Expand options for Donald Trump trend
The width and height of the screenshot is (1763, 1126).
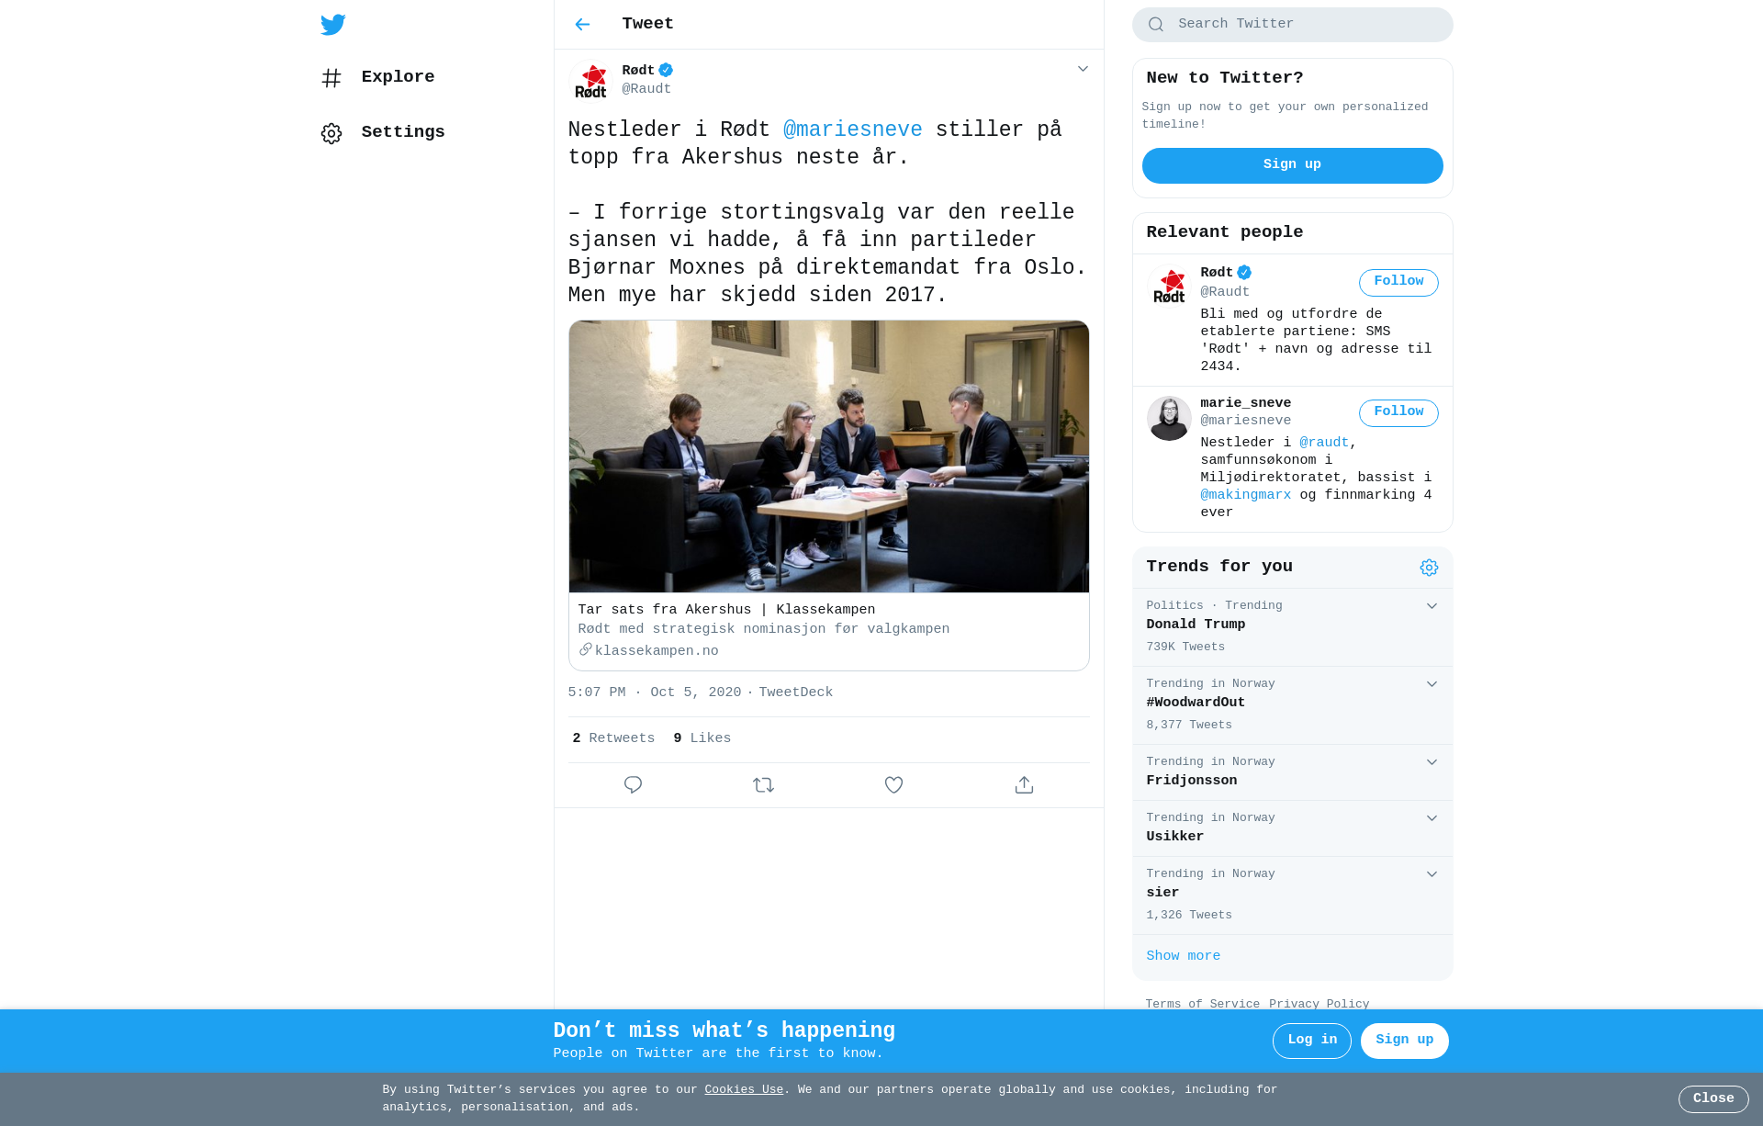click(1432, 606)
